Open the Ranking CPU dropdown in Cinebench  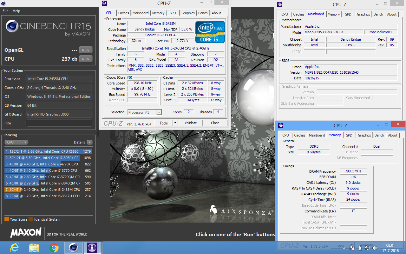pyautogui.click(x=16, y=142)
